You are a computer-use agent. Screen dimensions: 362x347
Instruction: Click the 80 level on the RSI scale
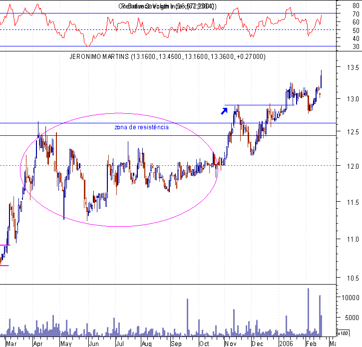click(356, 5)
